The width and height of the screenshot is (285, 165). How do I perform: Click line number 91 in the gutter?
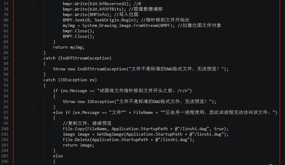tap(6, 80)
